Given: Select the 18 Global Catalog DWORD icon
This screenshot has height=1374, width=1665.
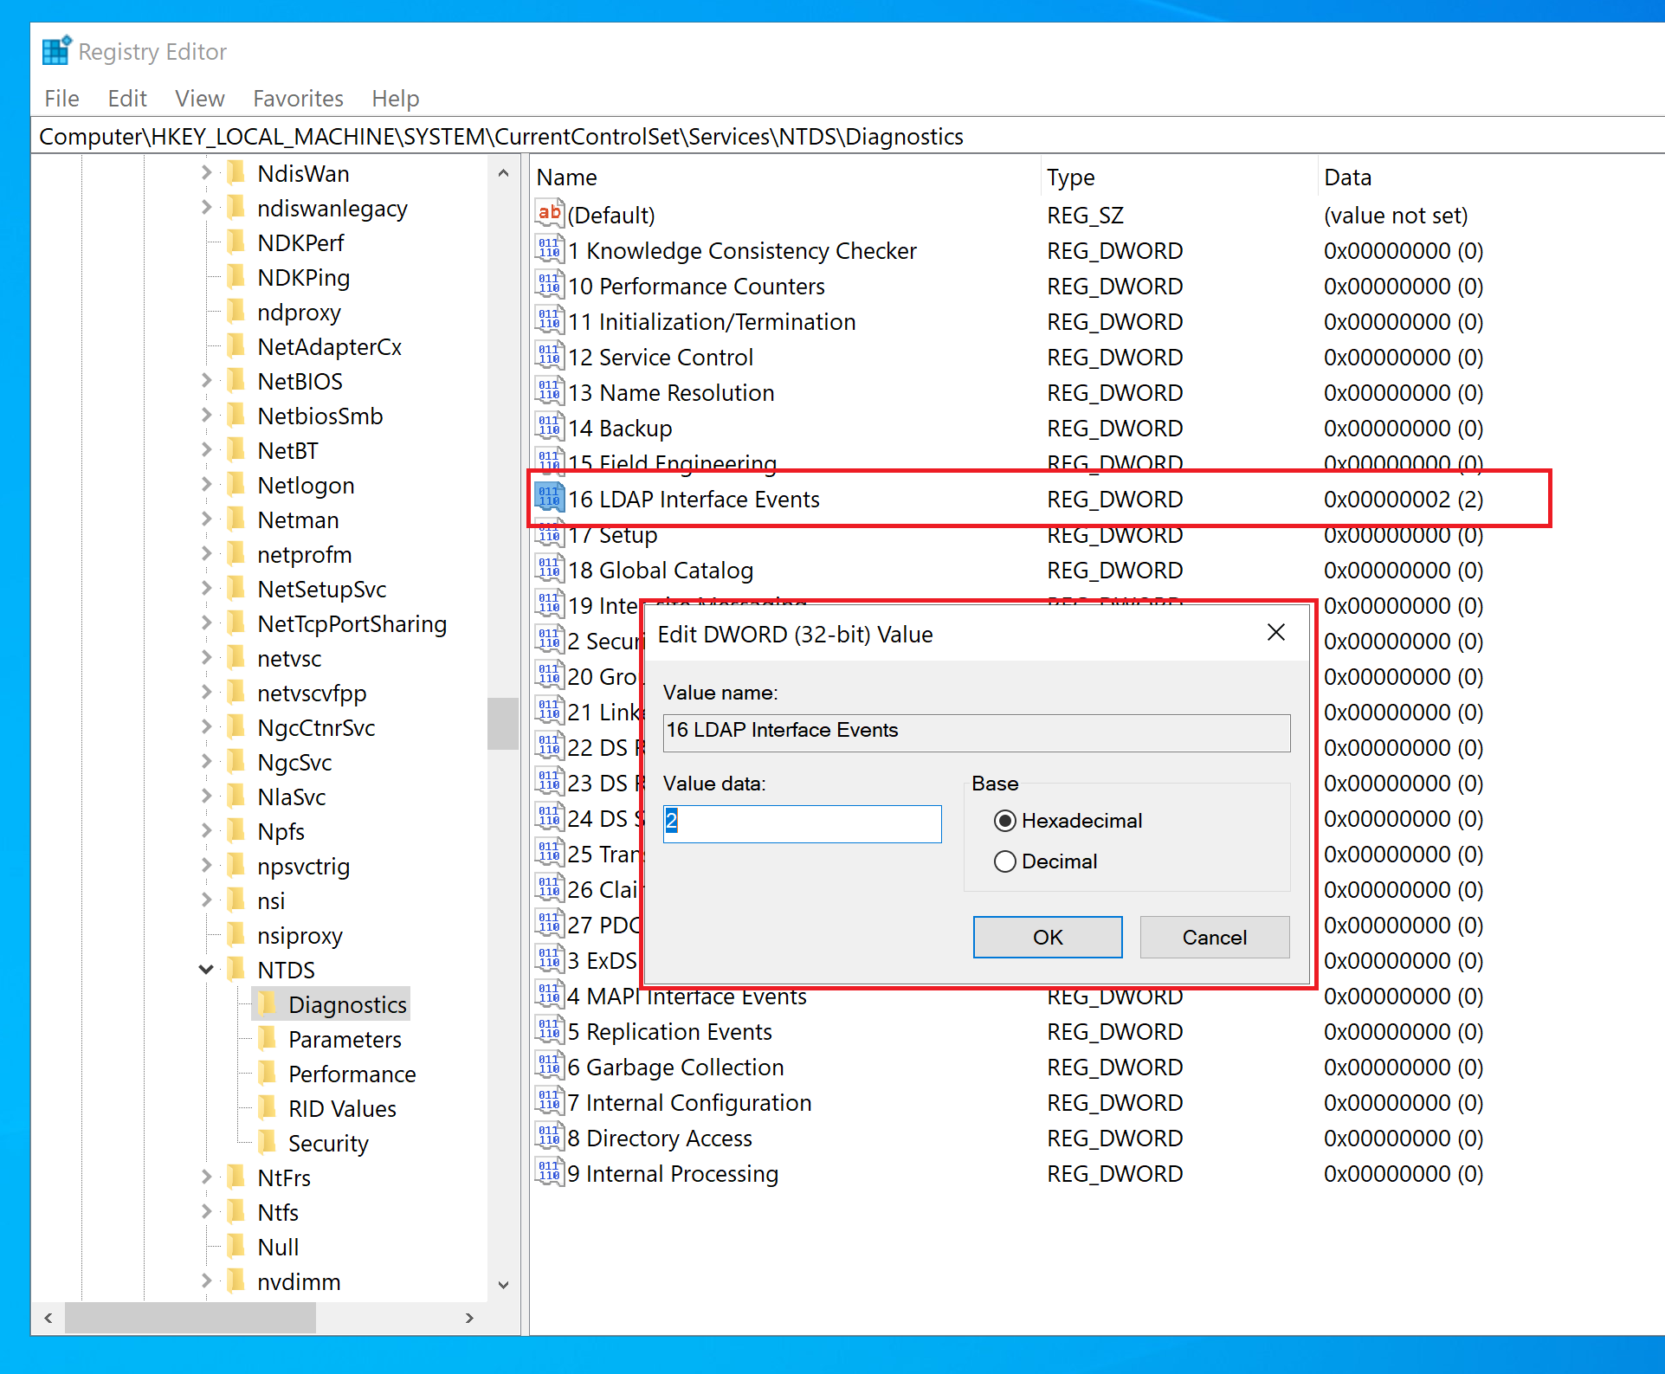Looking at the screenshot, I should 550,569.
